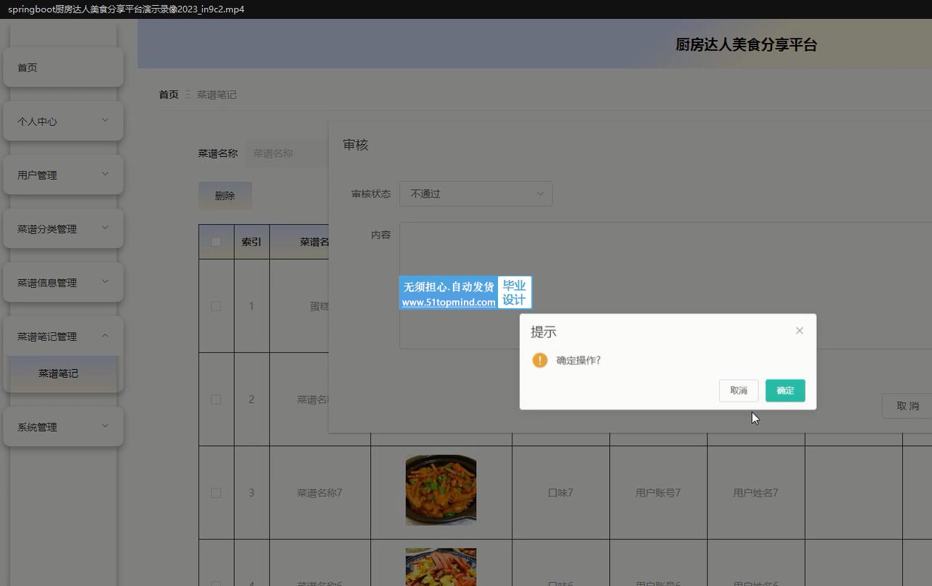The image size is (932, 586).
Task: Click the 内容 text area
Action: [x=665, y=286]
